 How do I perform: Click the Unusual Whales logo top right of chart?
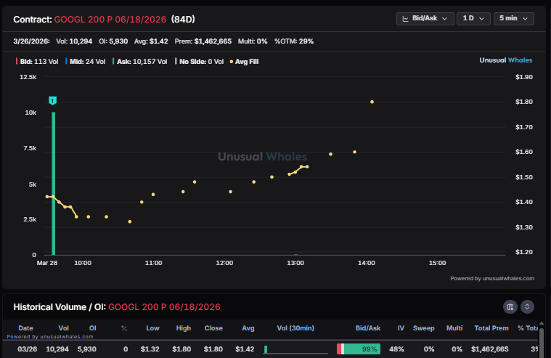pyautogui.click(x=506, y=61)
